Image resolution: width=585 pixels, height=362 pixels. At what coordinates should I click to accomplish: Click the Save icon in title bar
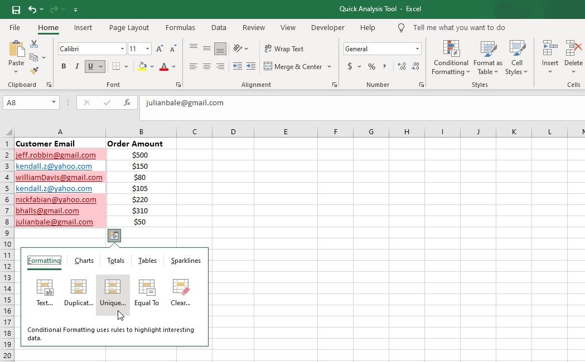pyautogui.click(x=16, y=9)
